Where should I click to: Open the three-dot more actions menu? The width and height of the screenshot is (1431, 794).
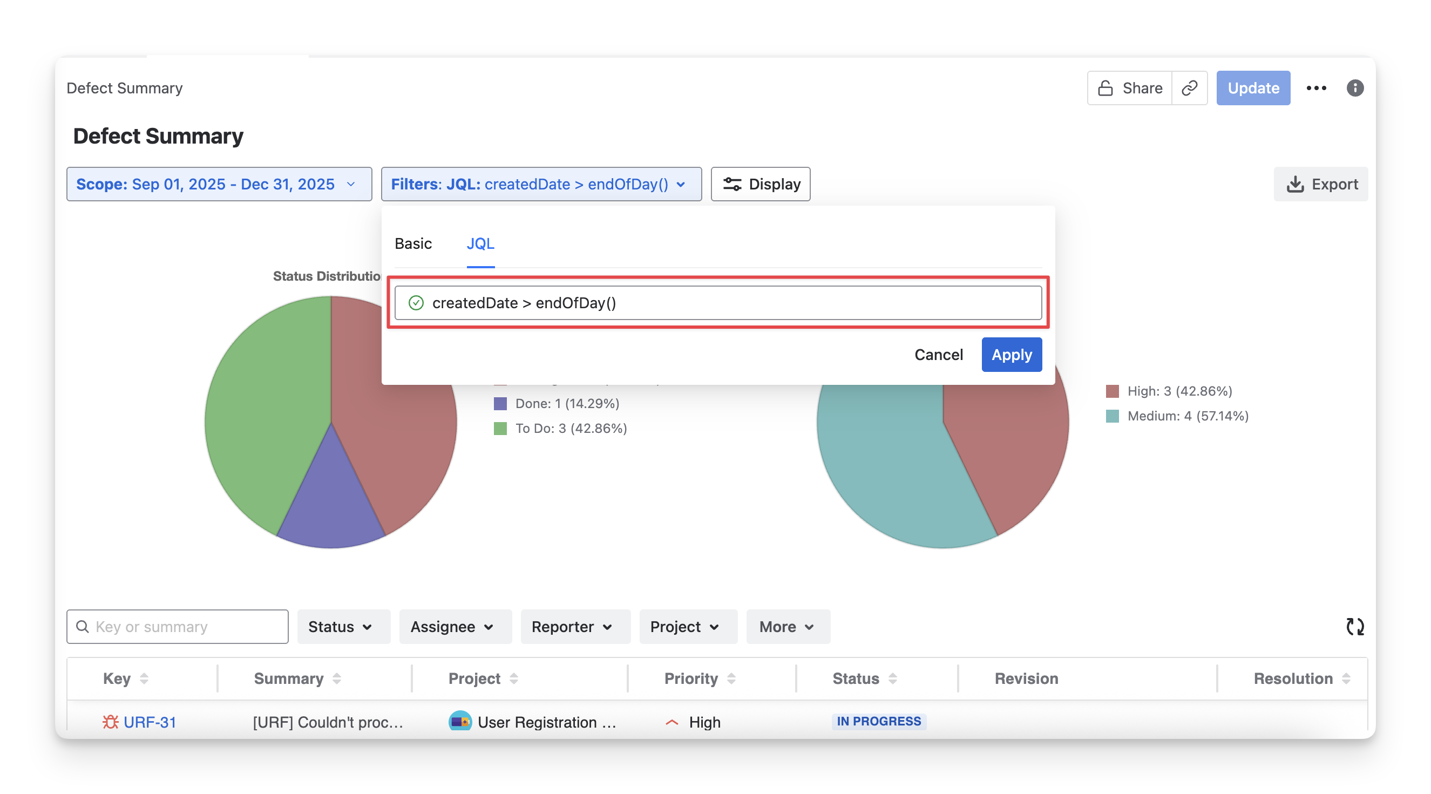[x=1316, y=88]
